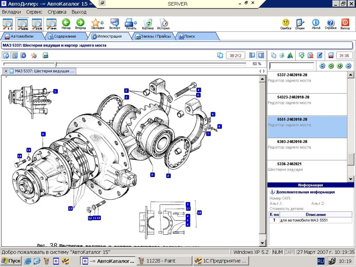The height and width of the screenshot is (267, 356).
Task: Click the parts list scroll down arrow
Action: (351, 179)
